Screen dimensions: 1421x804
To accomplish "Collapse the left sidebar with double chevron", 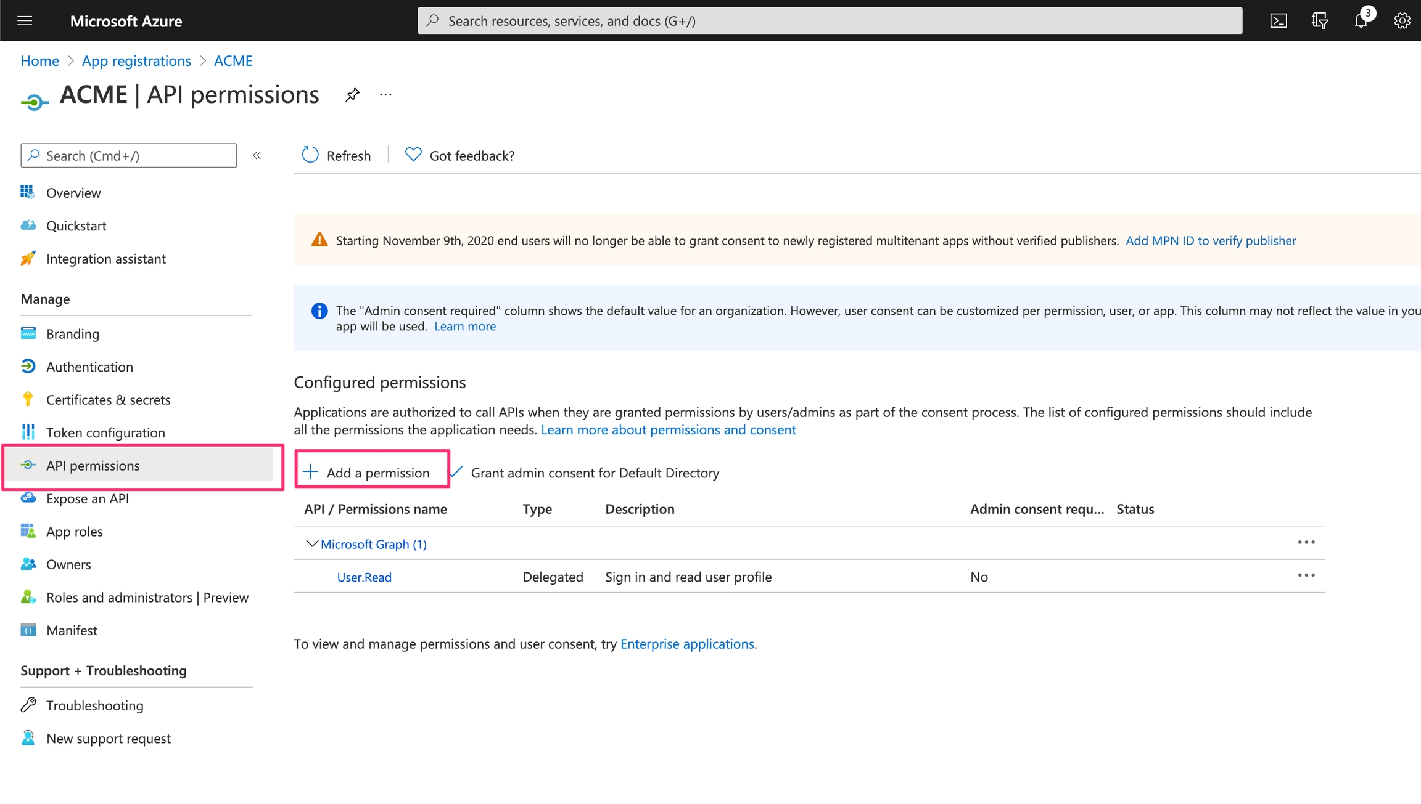I will [x=257, y=155].
